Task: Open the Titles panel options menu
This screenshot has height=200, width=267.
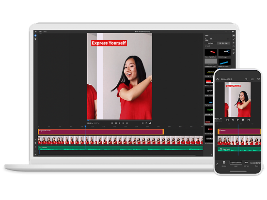Action: point(228,39)
